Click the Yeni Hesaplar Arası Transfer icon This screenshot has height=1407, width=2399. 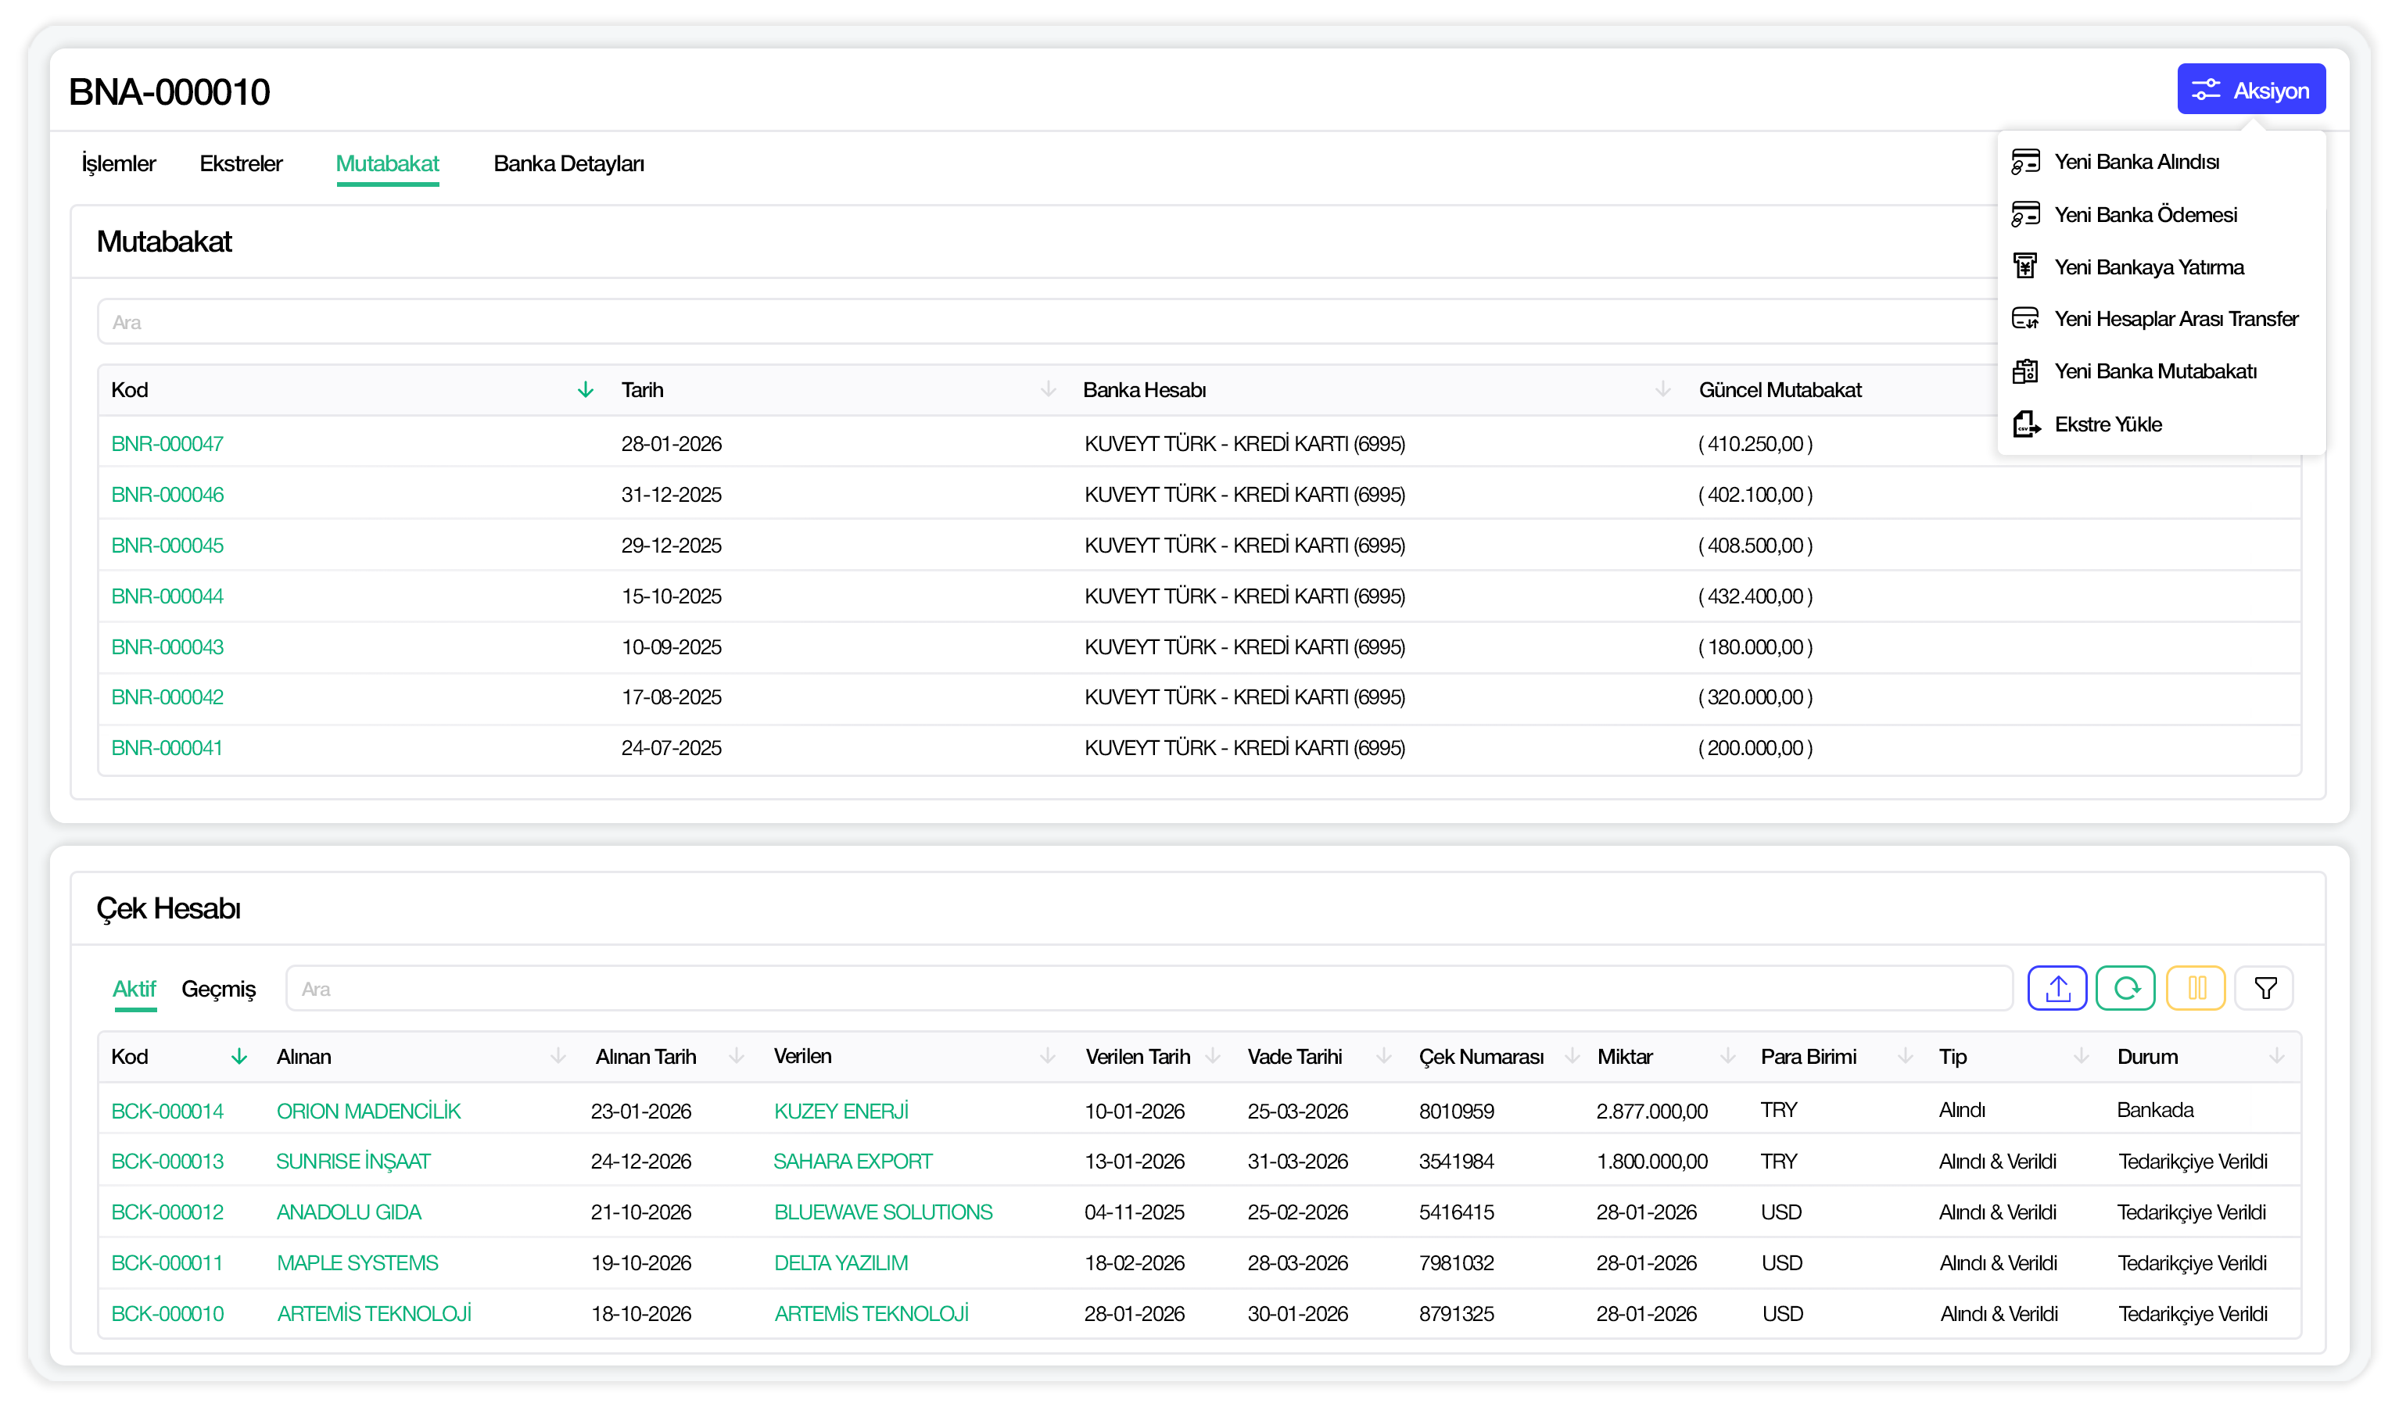[2025, 319]
